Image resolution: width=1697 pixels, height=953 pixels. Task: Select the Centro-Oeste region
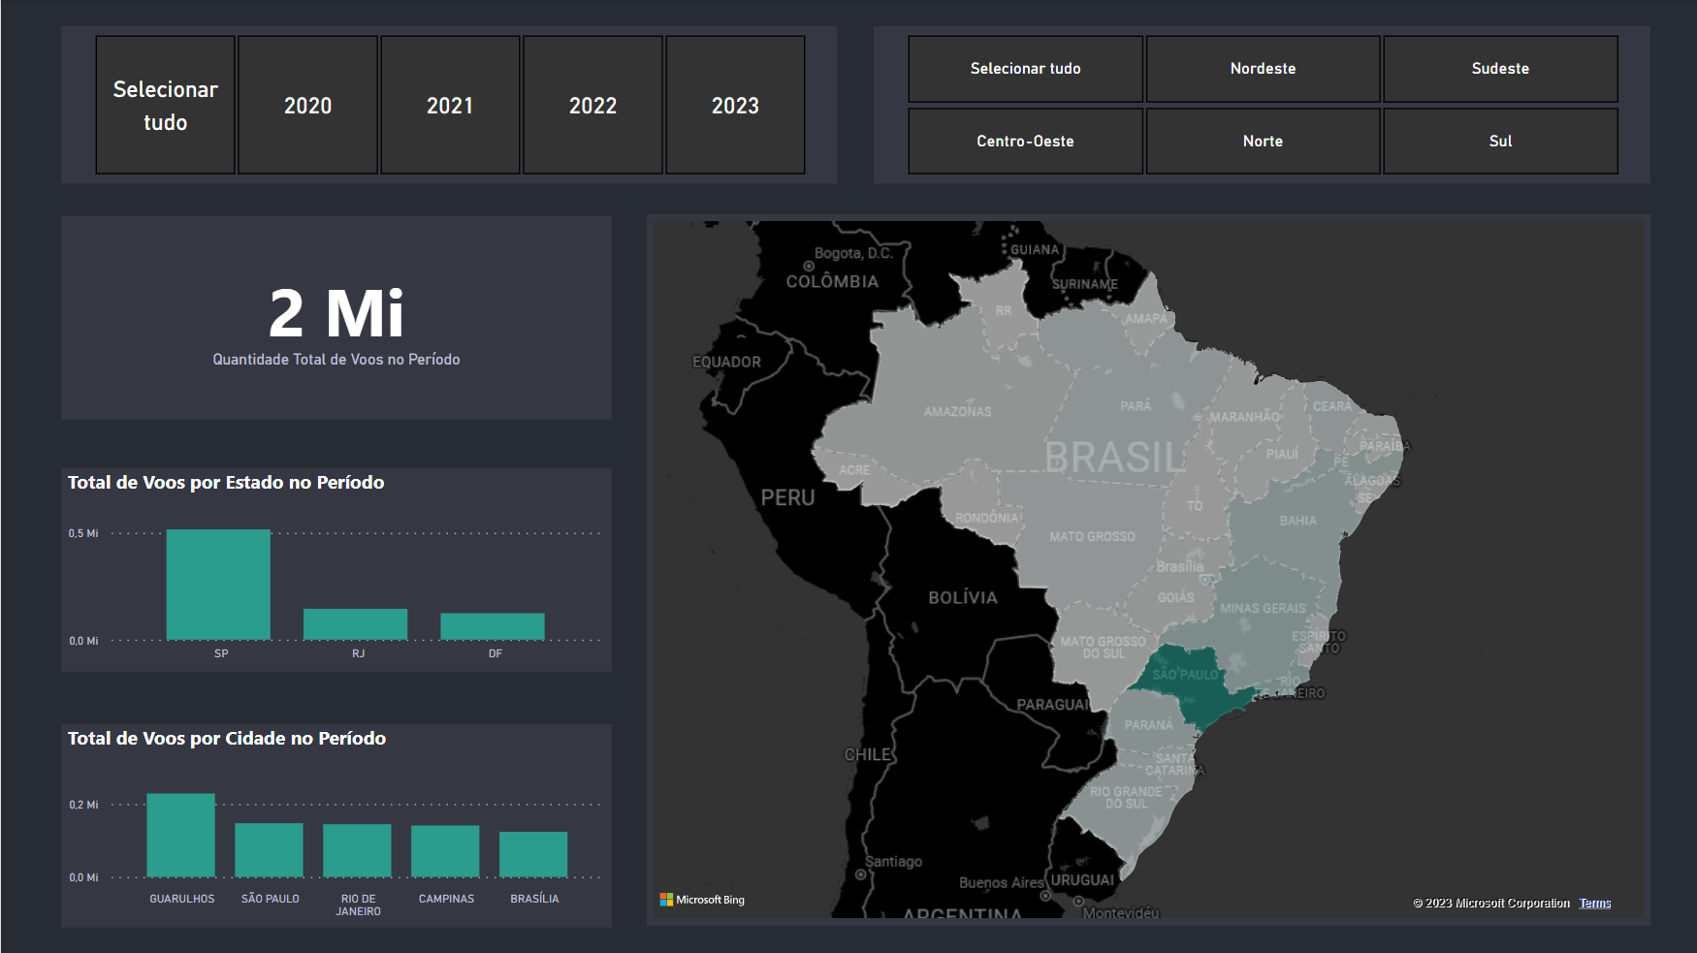point(1025,142)
